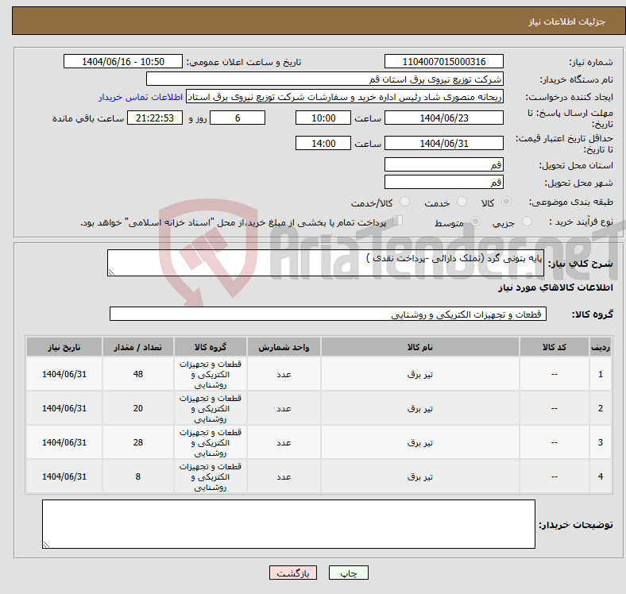Select the جزیی purchase type radio
Viewport: 626px width, 594px height.
click(527, 221)
